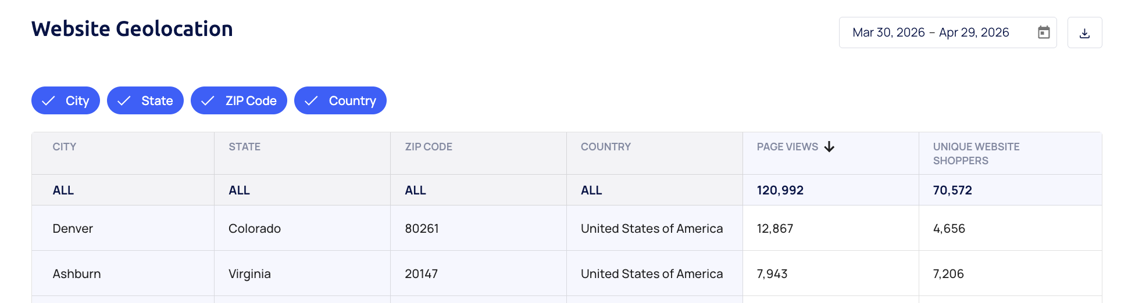Image resolution: width=1128 pixels, height=303 pixels.
Task: Click the ZIP code 80261 cell
Action: point(479,228)
